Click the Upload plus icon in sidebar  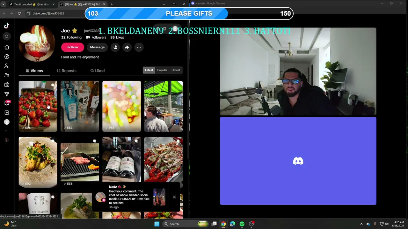coord(7,113)
